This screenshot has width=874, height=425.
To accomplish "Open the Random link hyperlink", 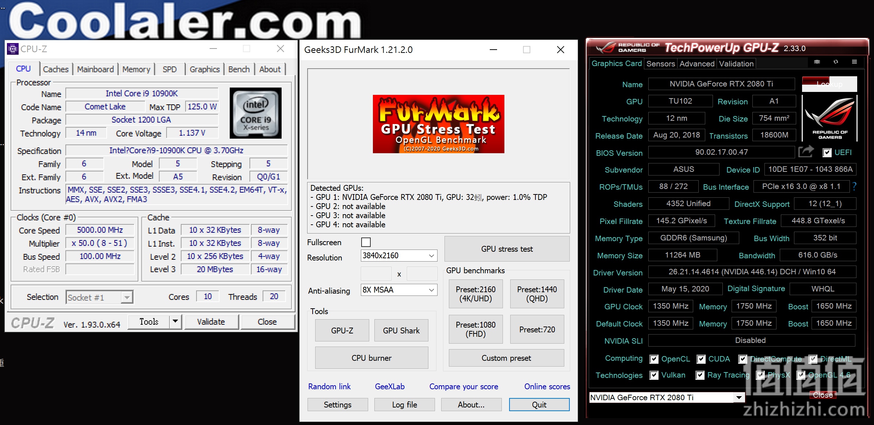I will (x=329, y=386).
